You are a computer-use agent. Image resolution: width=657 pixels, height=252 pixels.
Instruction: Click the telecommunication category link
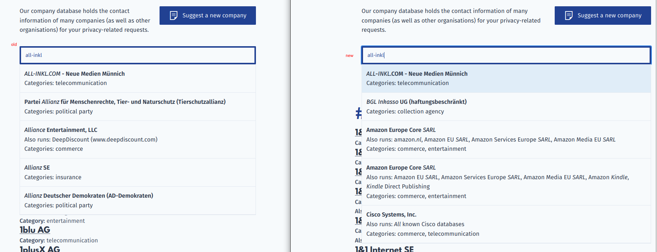pos(72,240)
